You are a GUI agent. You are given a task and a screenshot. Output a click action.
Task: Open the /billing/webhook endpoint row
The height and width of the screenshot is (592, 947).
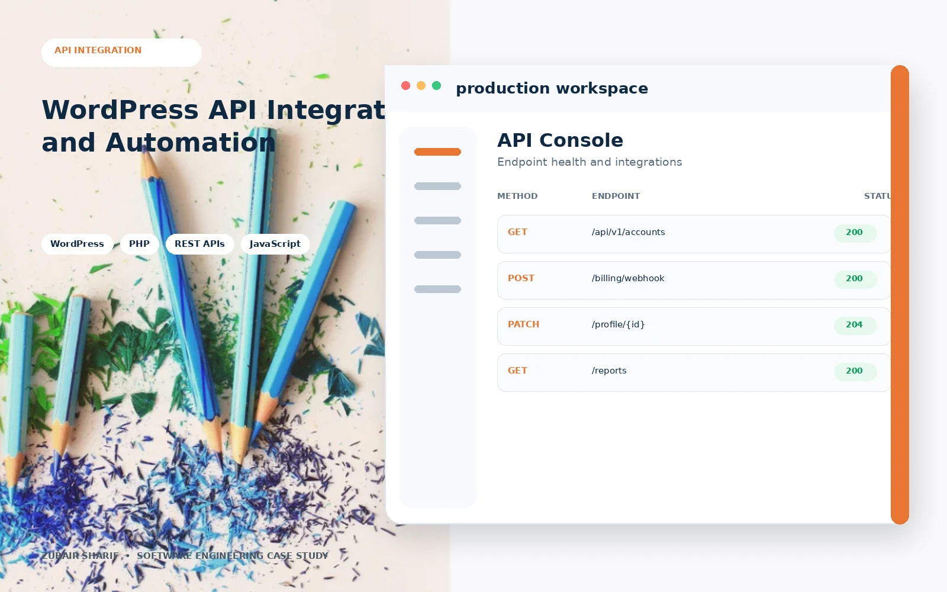click(x=694, y=280)
